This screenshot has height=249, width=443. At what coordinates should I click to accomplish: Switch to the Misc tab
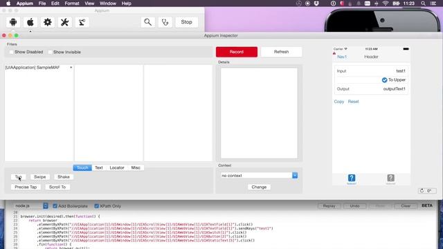pyautogui.click(x=136, y=167)
